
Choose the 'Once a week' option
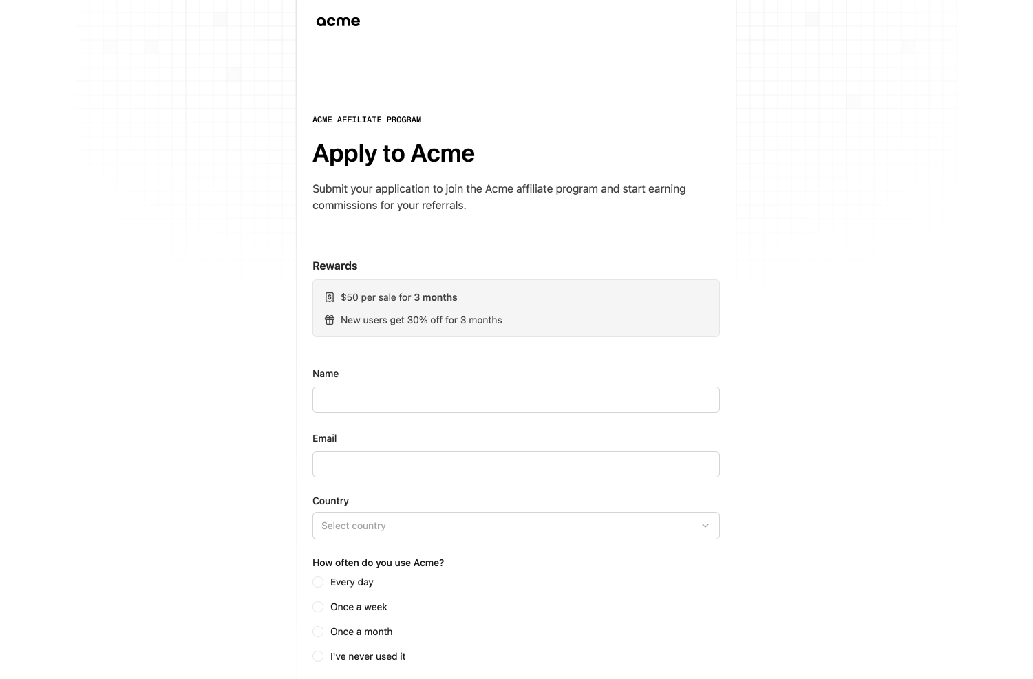(x=318, y=607)
